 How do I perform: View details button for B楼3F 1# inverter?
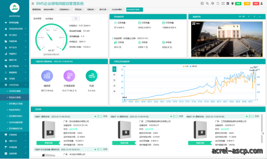[x=124, y=143]
